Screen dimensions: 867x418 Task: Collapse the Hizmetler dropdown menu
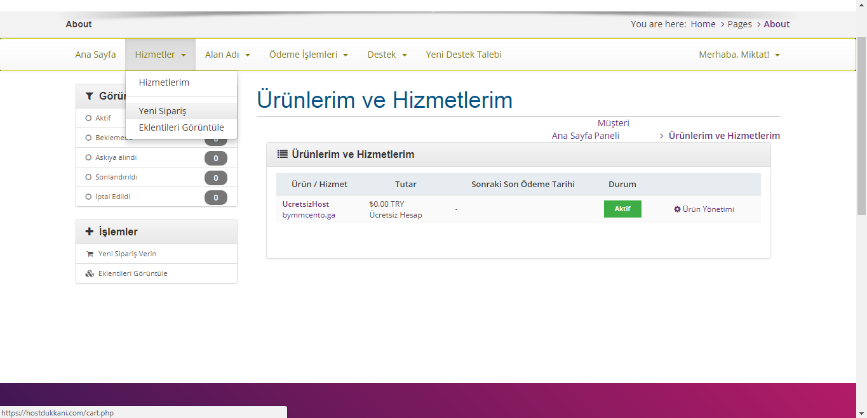point(160,55)
